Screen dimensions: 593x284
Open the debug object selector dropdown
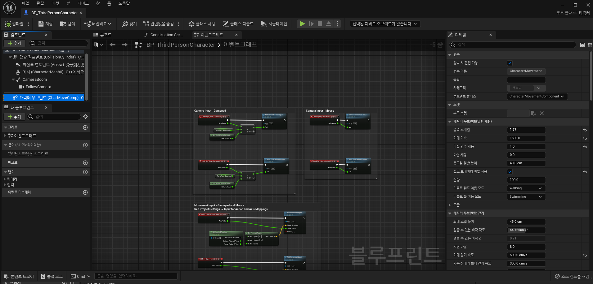(385, 24)
